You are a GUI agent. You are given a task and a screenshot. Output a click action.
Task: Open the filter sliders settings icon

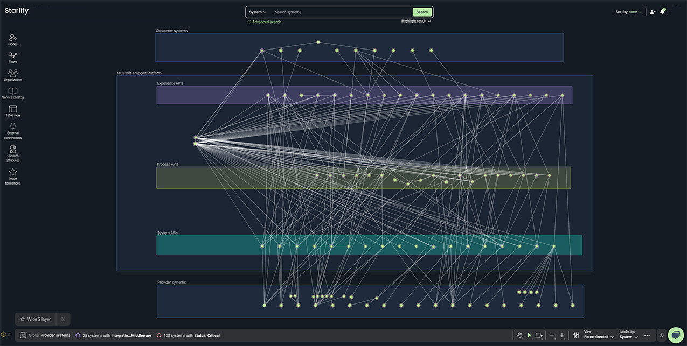[x=576, y=335]
